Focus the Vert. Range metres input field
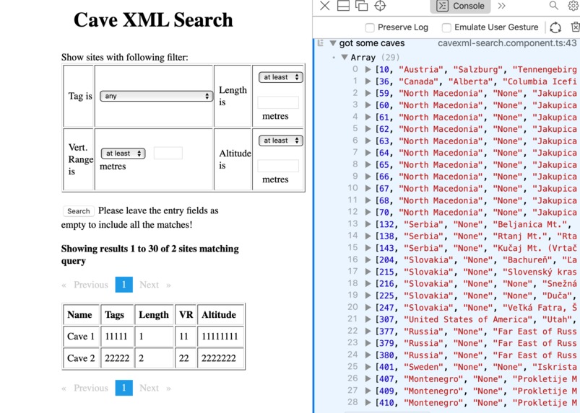Image resolution: width=580 pixels, height=413 pixels. tap(168, 154)
